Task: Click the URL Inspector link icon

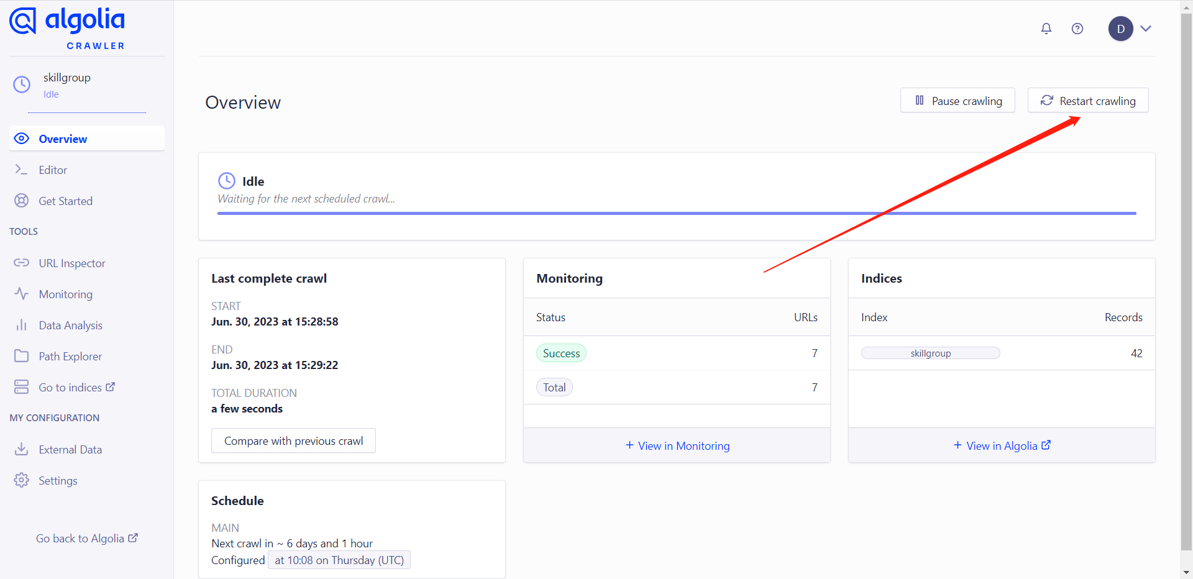Action: (22, 263)
